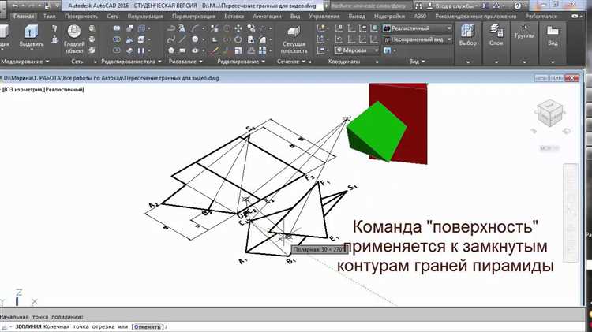Select the green pyramid solid in viewport
Screen dimensions: 592x332
pos(375,132)
